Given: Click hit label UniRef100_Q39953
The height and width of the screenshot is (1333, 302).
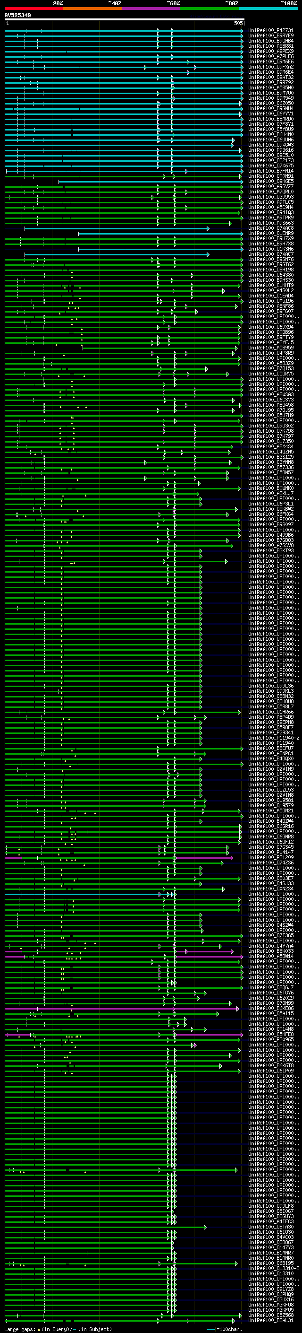Looking at the screenshot, I should coord(271,197).
